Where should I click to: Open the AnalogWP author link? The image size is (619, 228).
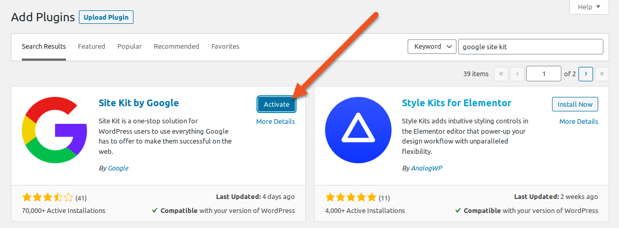pyautogui.click(x=427, y=168)
